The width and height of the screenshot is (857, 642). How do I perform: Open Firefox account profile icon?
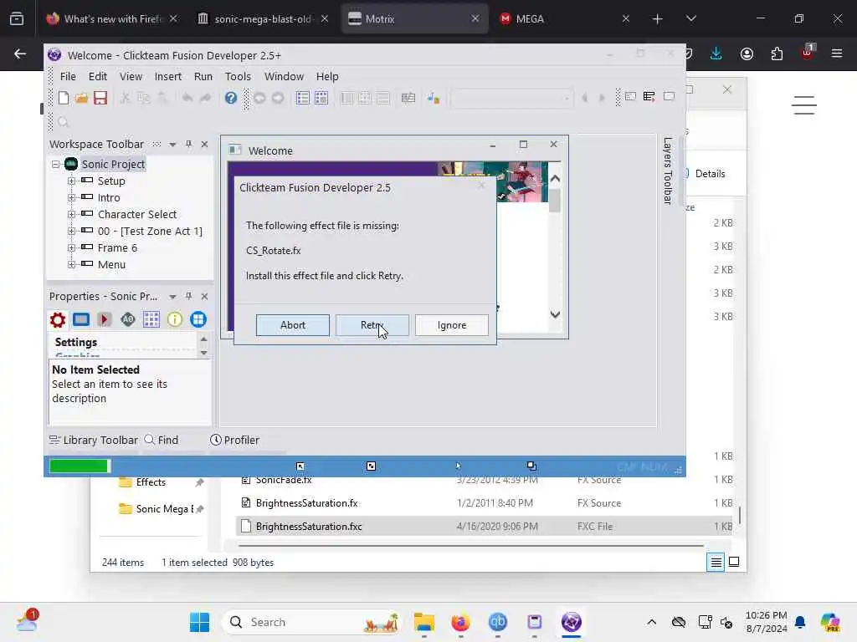(747, 53)
